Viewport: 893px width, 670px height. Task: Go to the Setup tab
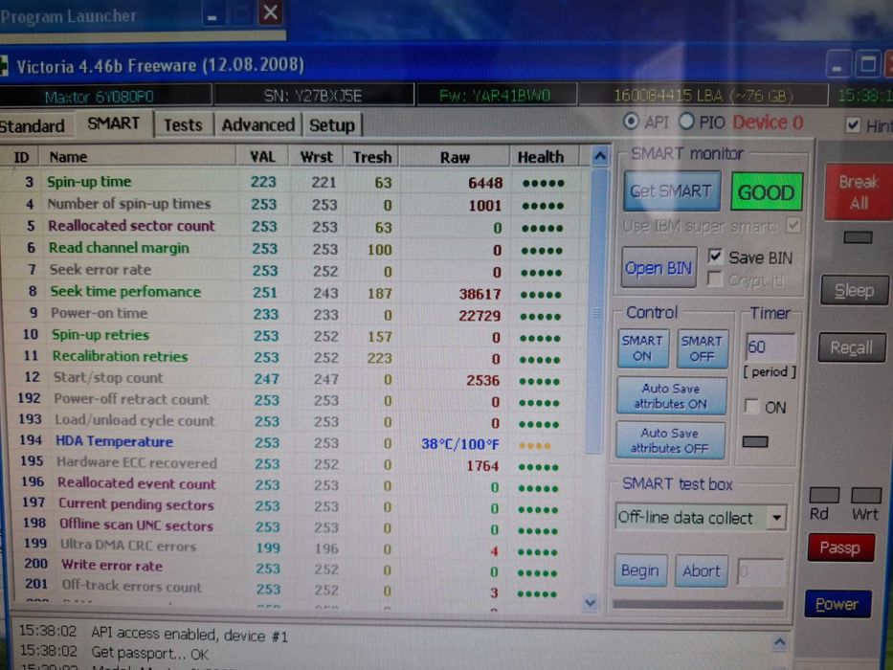tap(332, 124)
